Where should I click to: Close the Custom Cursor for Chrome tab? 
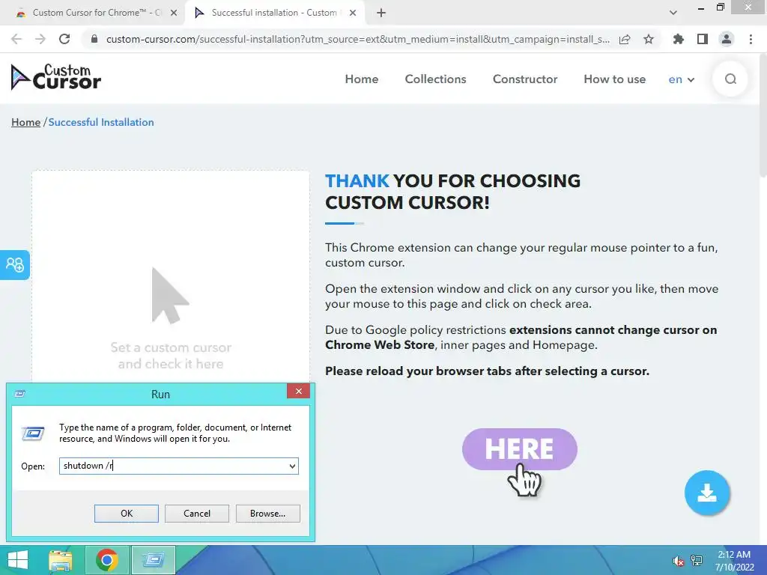pos(174,13)
